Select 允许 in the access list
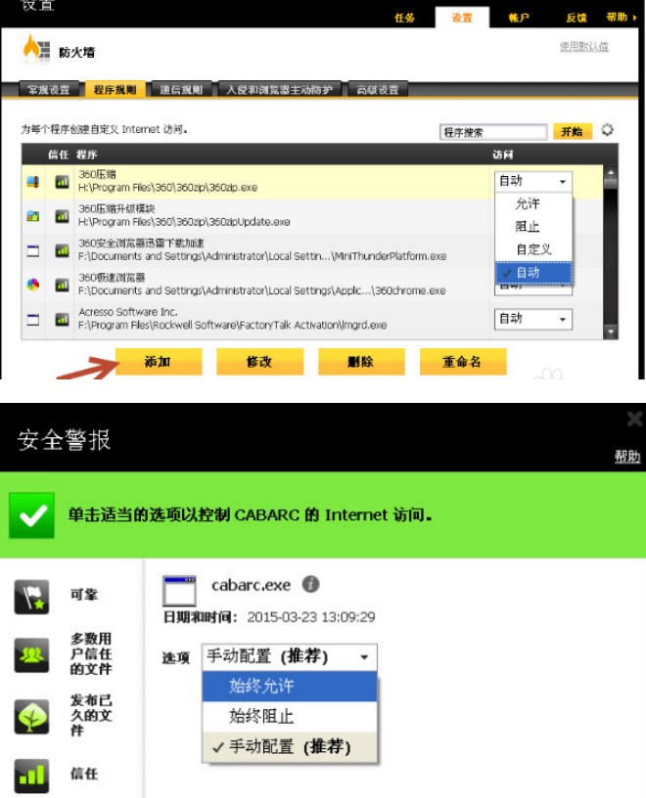646x798 pixels. (x=533, y=204)
